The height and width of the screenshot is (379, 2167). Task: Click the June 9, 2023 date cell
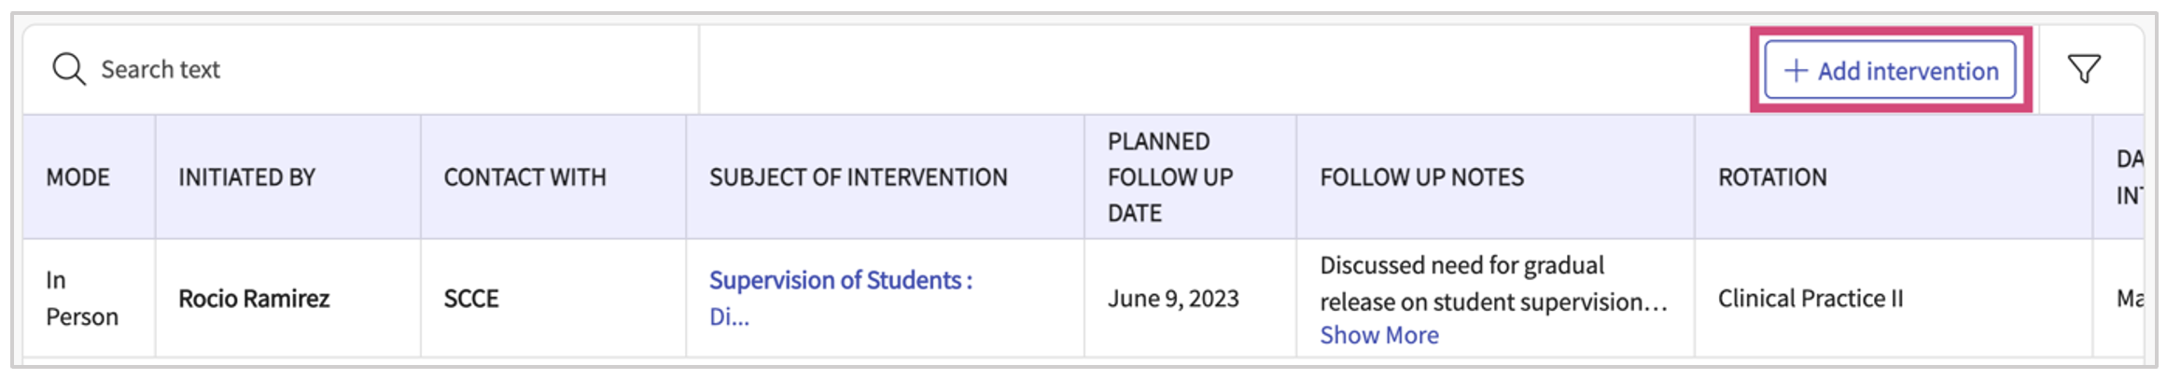(1173, 299)
